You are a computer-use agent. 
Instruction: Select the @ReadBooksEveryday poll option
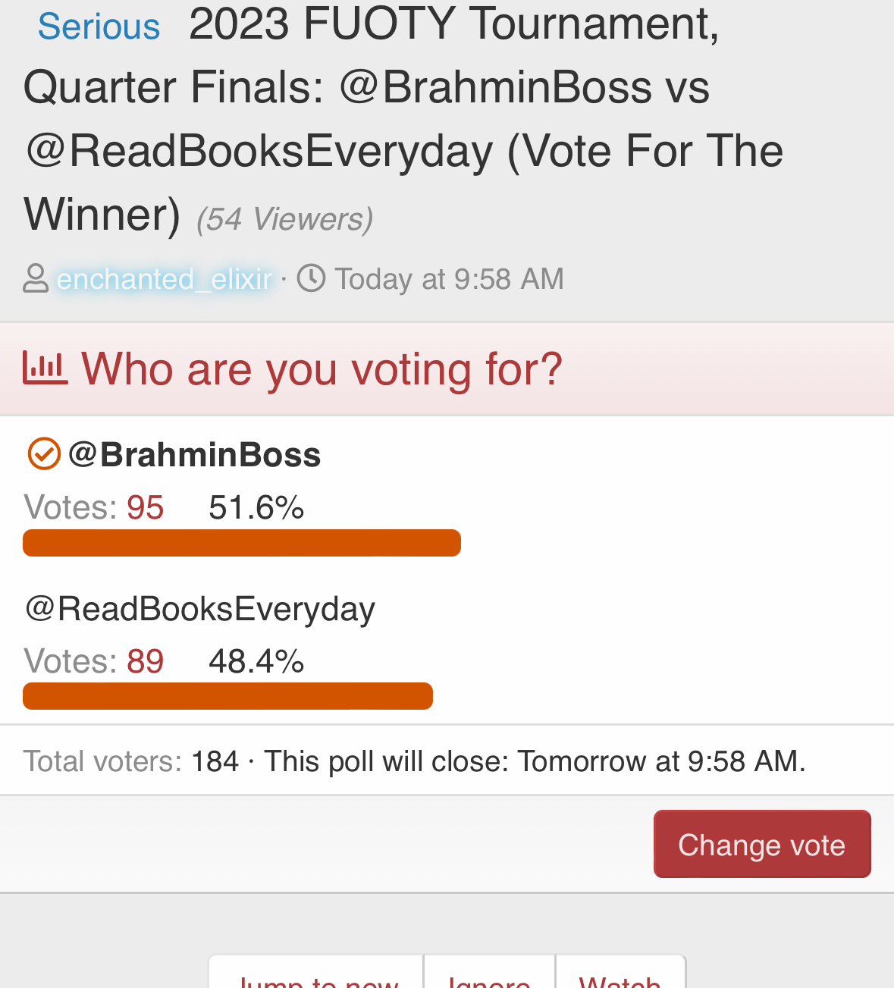[200, 609]
